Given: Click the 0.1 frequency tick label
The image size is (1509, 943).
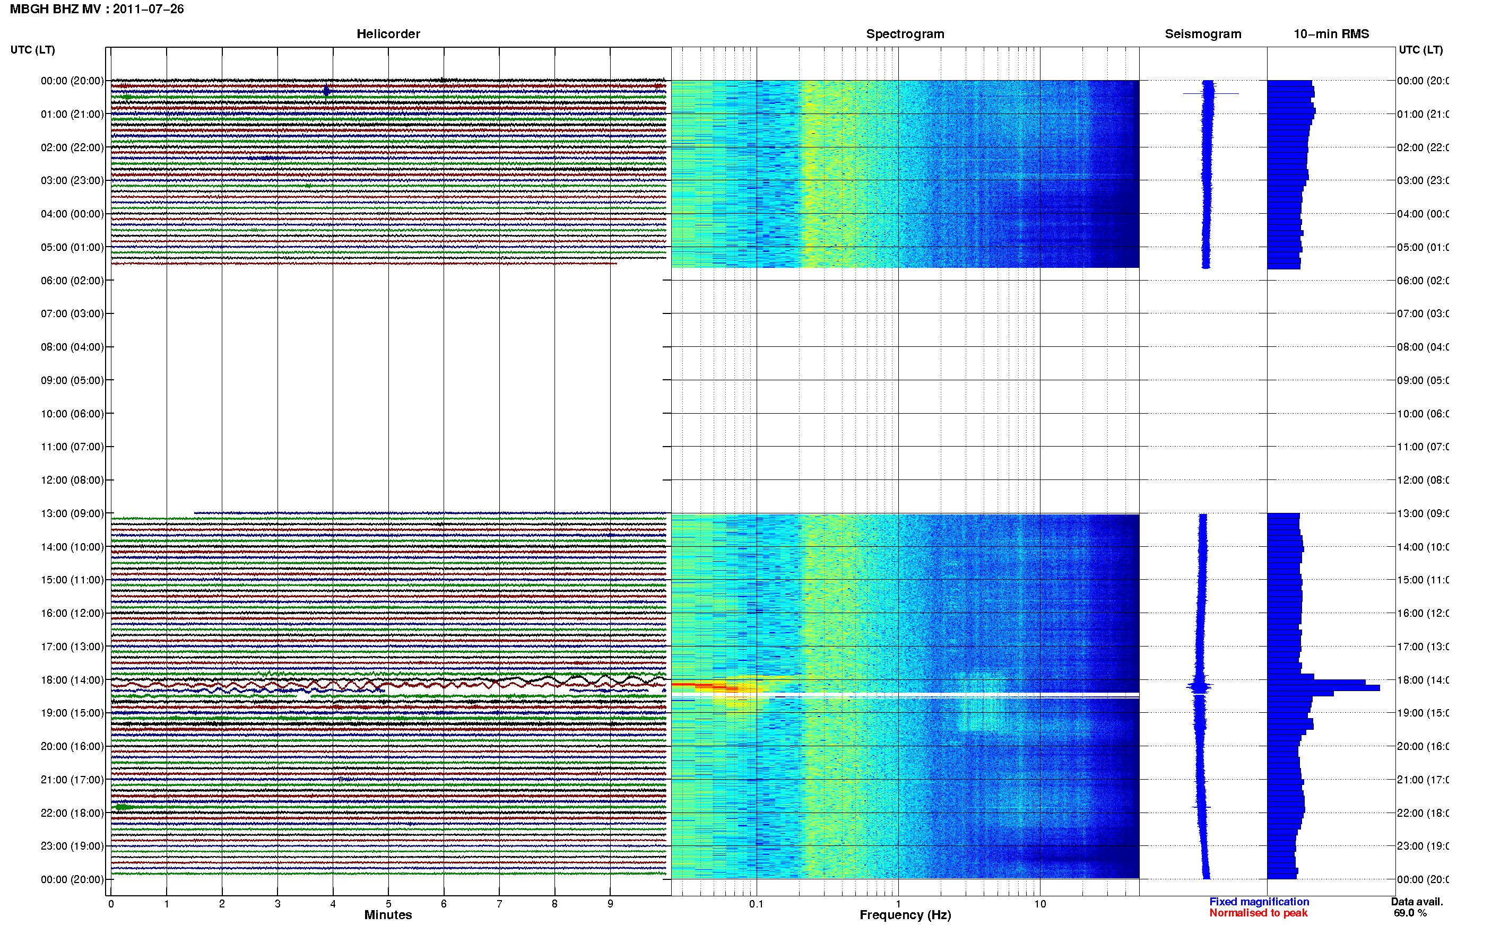Looking at the screenshot, I should coord(756,904).
